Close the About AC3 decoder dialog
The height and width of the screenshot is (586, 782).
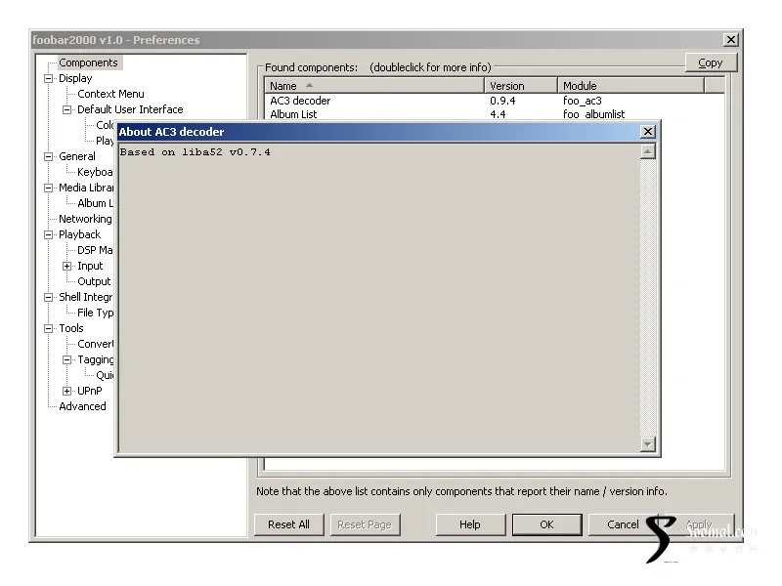647,132
